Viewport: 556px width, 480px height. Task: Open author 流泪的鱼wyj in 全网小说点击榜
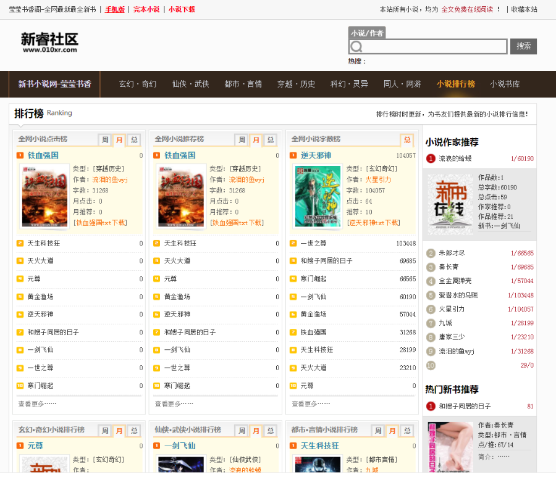[110, 180]
